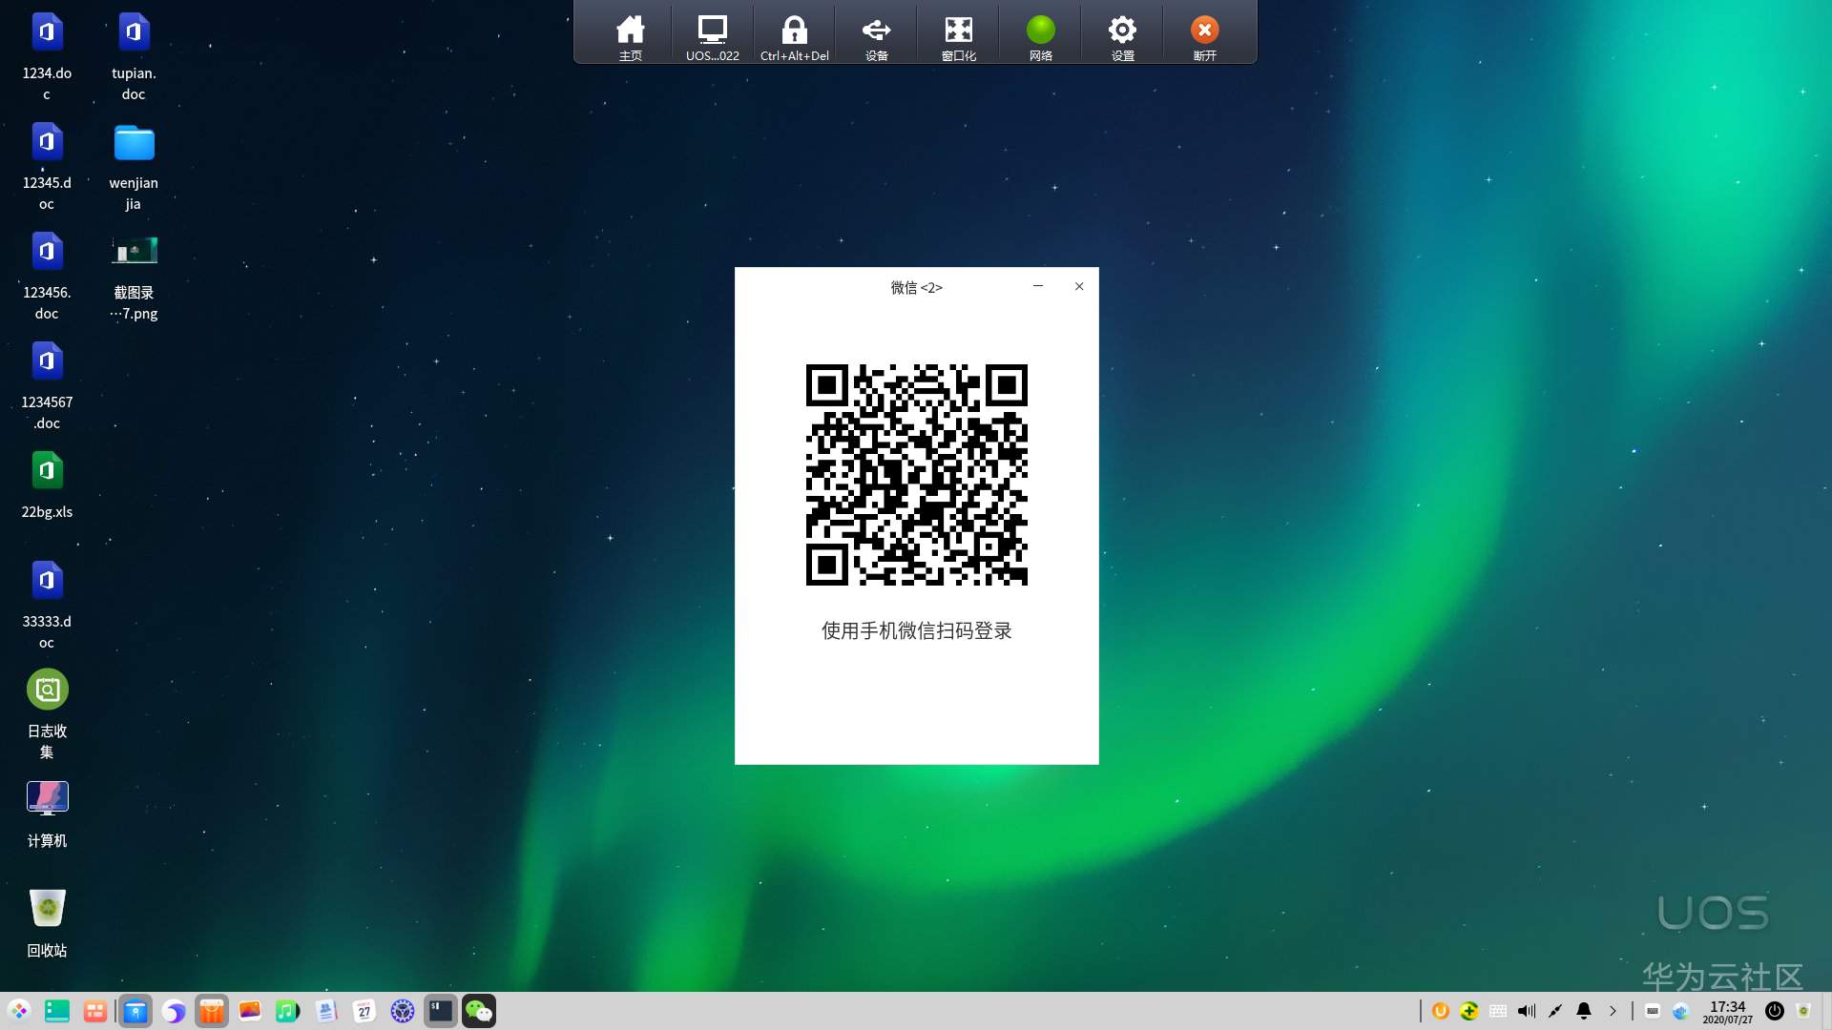This screenshot has width=1832, height=1030.
Task: Select the 1234.doc desktop file
Action: [x=47, y=56]
